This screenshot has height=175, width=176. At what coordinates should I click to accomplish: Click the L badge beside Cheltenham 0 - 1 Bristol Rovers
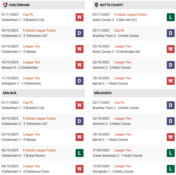pyautogui.click(x=80, y=153)
